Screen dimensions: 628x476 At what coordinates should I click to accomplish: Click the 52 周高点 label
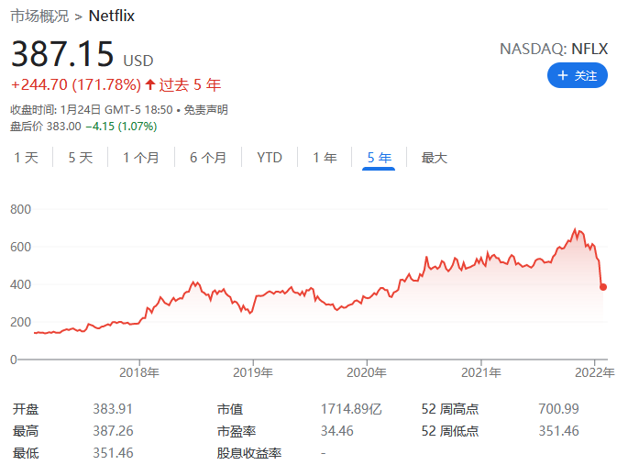coord(450,409)
